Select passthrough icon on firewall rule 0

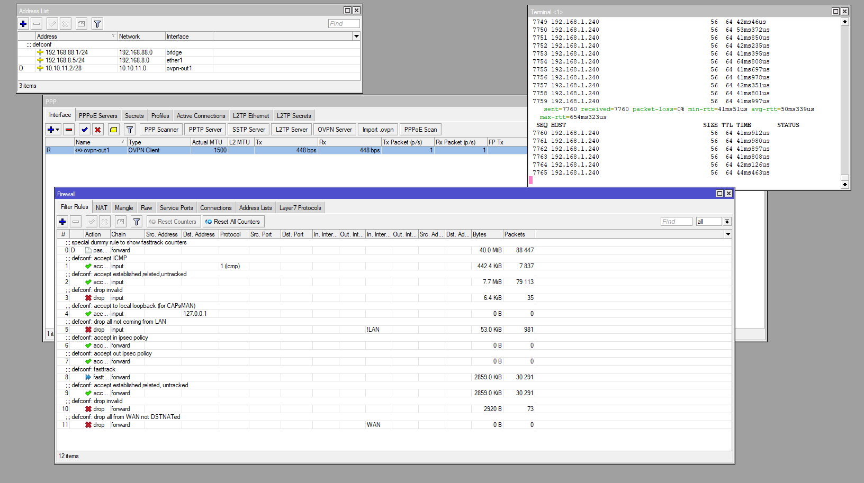pos(88,250)
